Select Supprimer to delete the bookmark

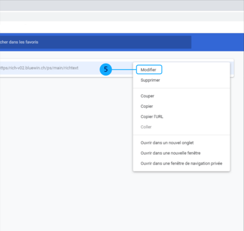click(x=150, y=80)
